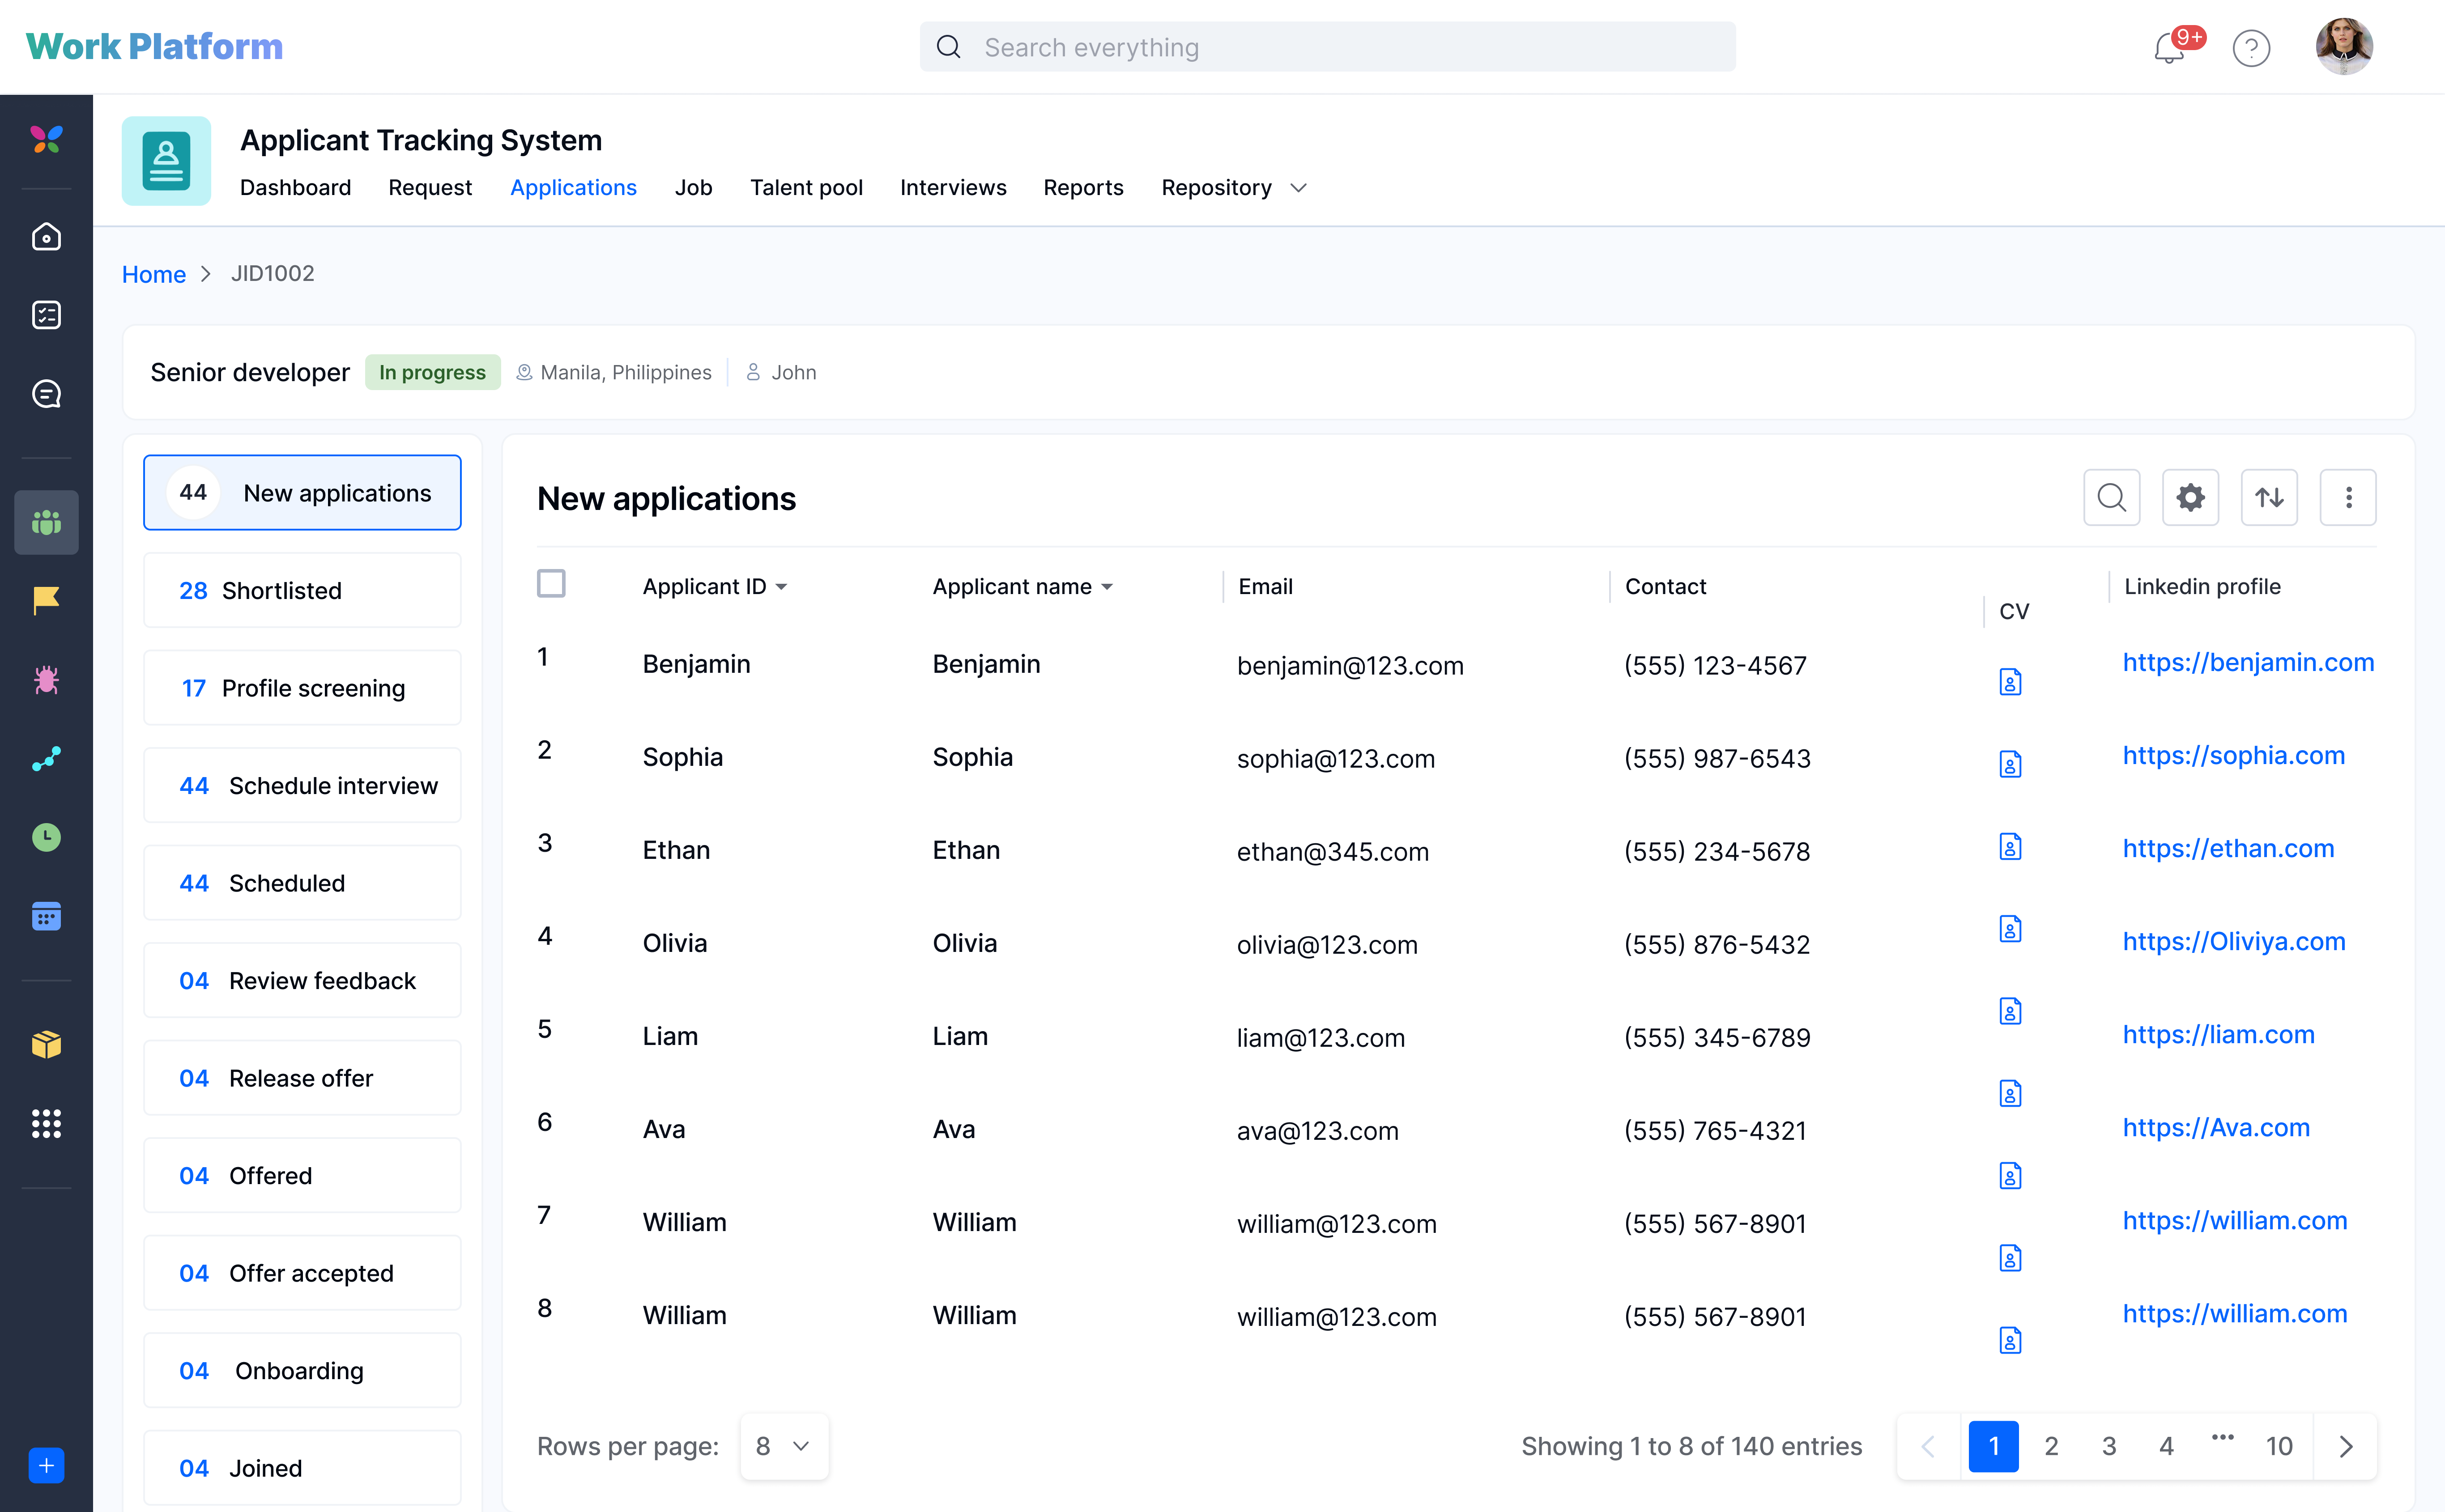The width and height of the screenshot is (2445, 1512).
Task: Click the help question mark icon
Action: [x=2251, y=48]
